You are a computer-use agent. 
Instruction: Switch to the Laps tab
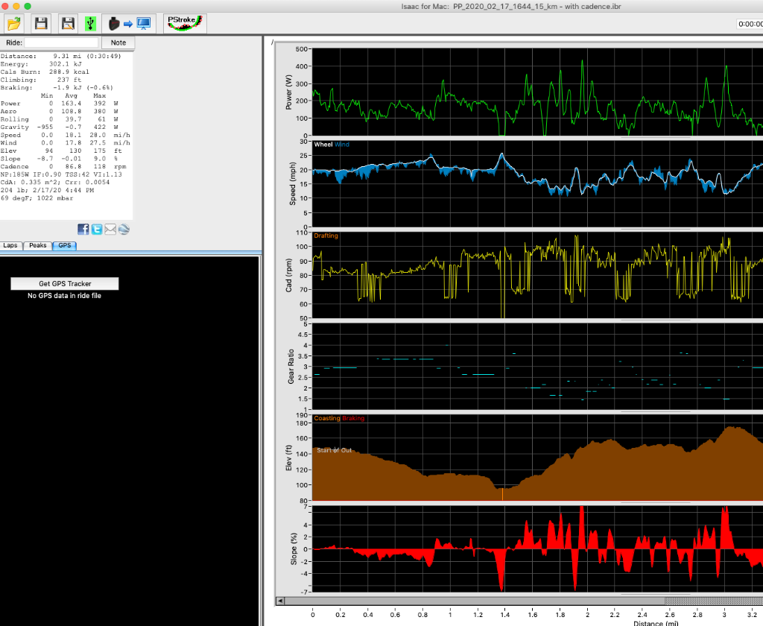click(10, 245)
